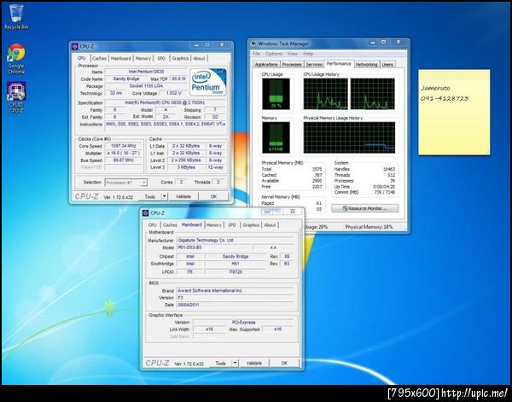Open Graphics tab in upper CPU-Z window
512x402 pixels.
pos(180,58)
